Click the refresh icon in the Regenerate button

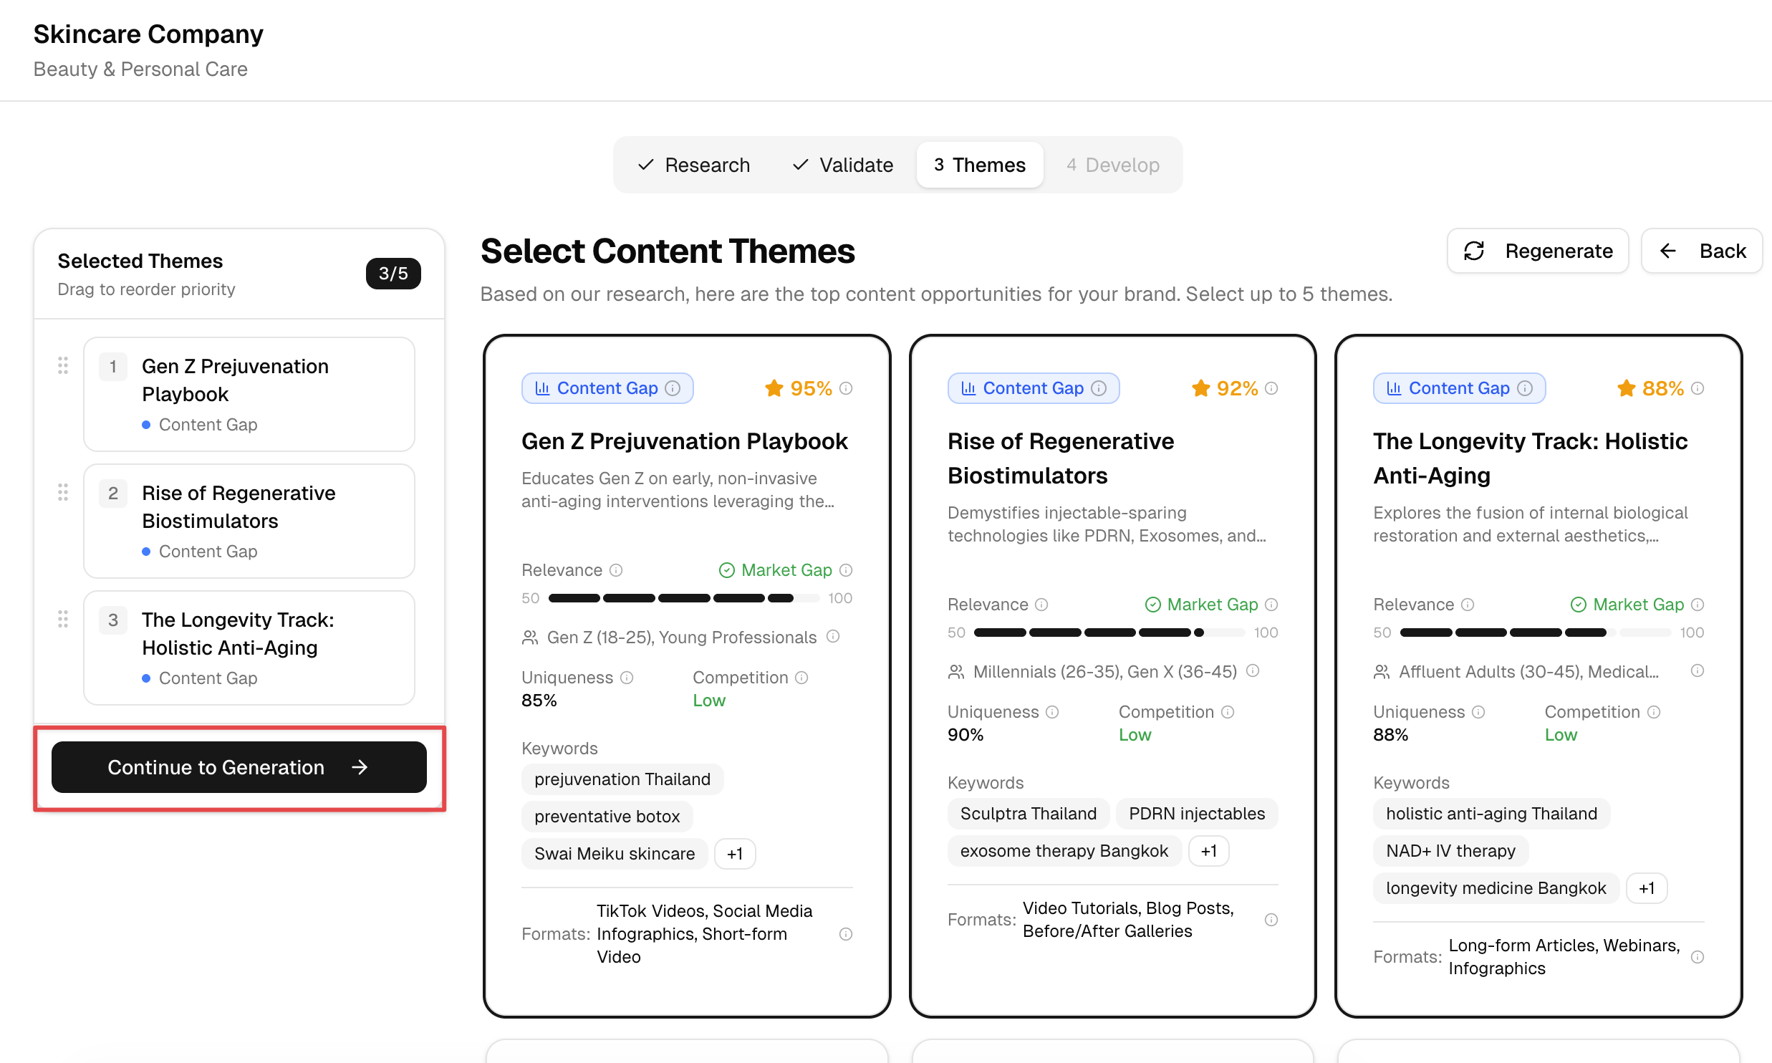tap(1475, 251)
